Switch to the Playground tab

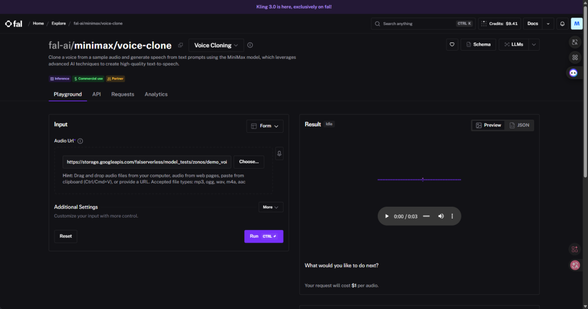pos(68,94)
